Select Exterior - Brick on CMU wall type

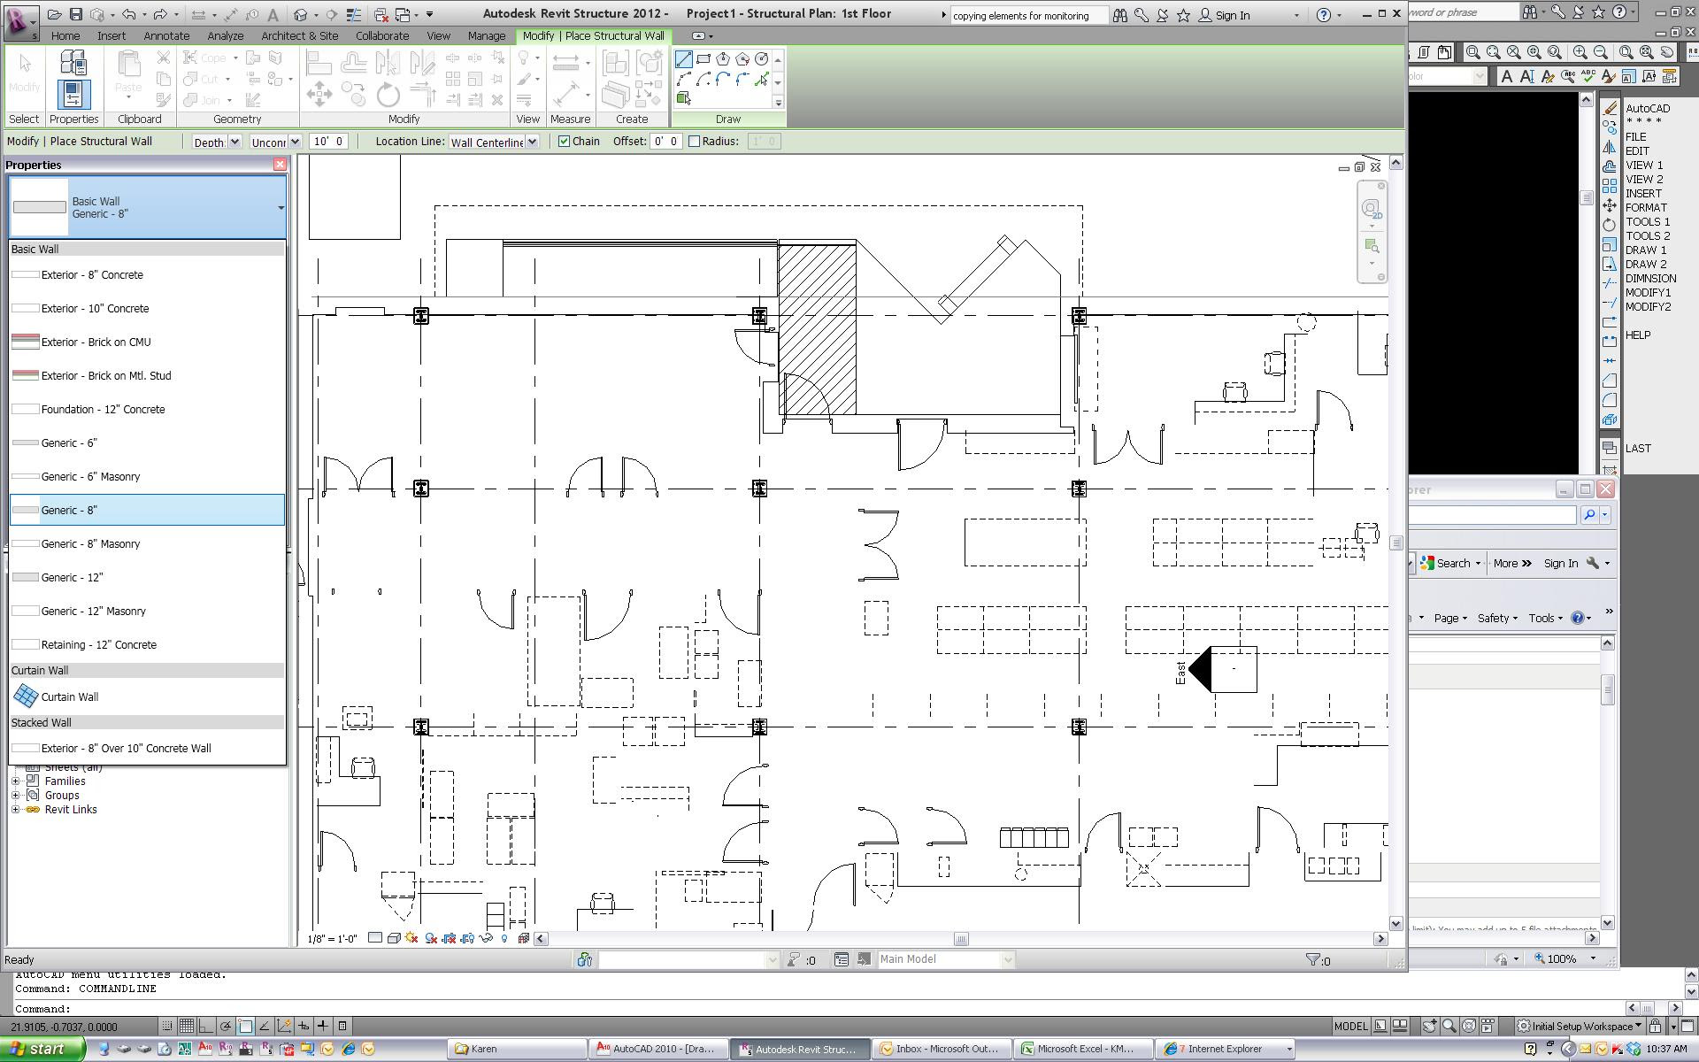coord(148,342)
